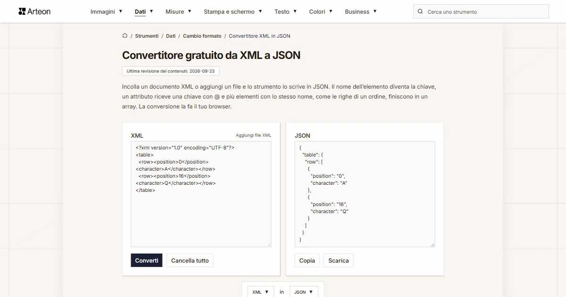Screen dimensions: 566x297
Task: Click the xml version declaration line
Action: point(185,148)
